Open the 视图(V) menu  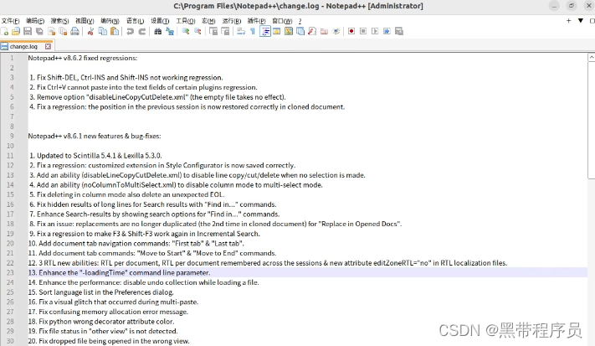tap(85, 21)
